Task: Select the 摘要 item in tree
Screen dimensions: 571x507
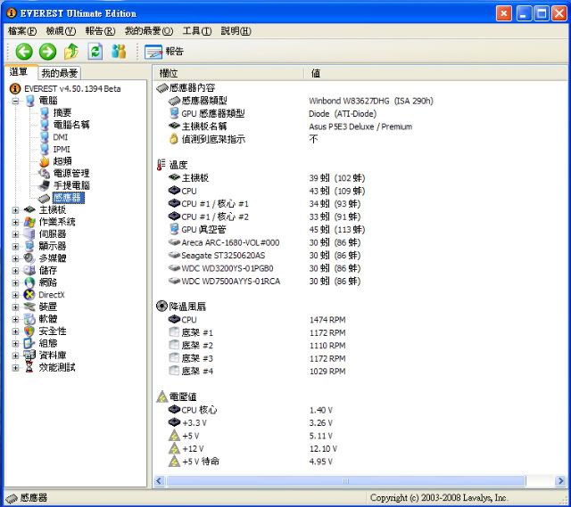Action: [x=62, y=112]
